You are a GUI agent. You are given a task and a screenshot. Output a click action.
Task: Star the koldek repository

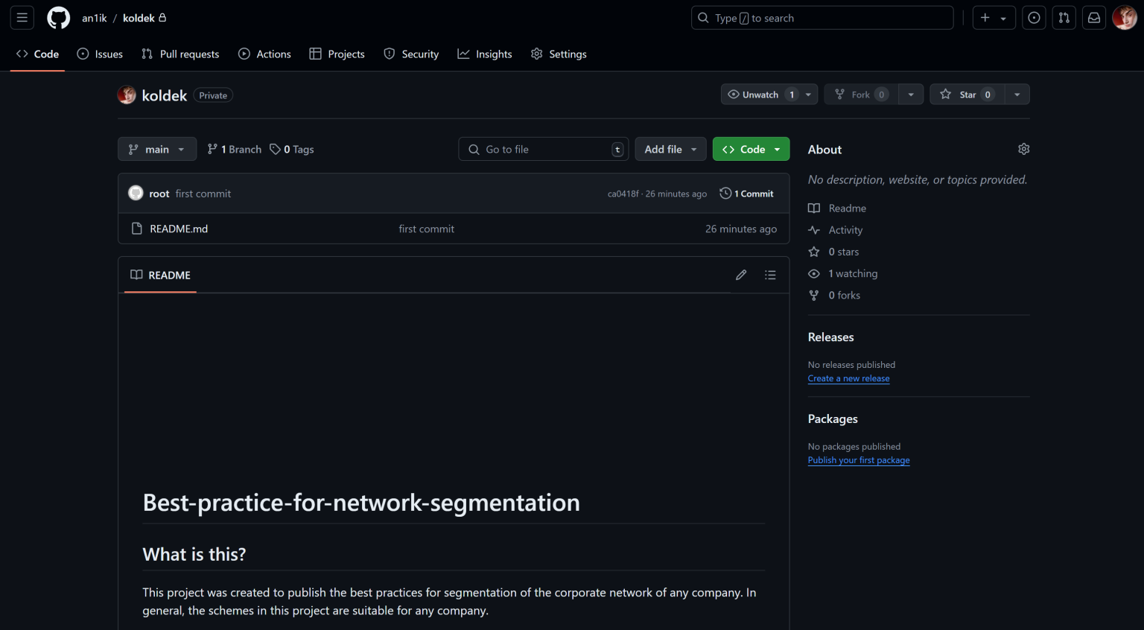point(967,94)
